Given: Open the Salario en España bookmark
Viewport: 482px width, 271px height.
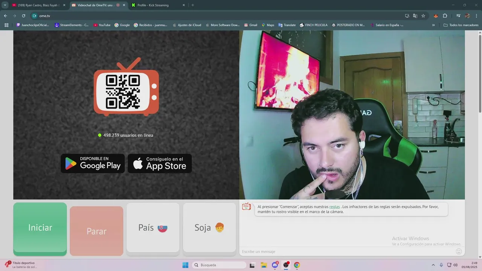Looking at the screenshot, I should 387,25.
